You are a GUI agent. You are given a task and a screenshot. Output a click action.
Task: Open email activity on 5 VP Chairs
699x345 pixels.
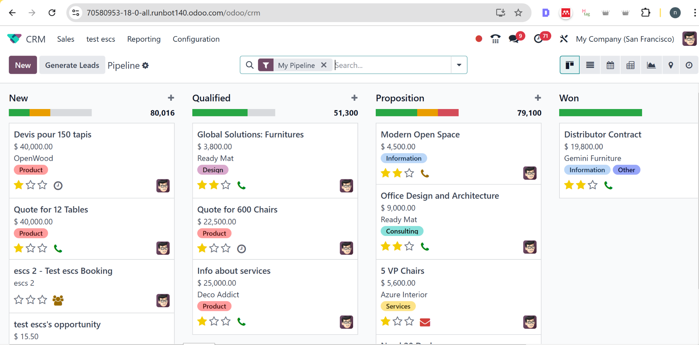pos(425,322)
